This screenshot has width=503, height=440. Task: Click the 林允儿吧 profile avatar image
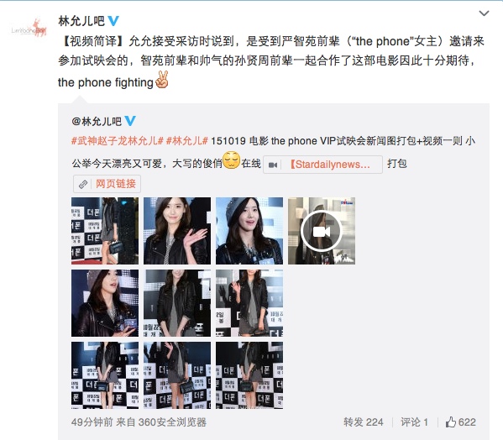click(x=29, y=28)
